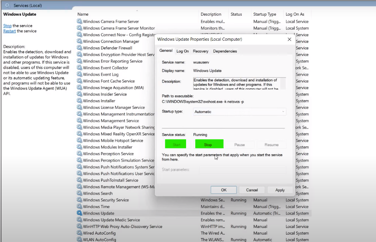
Task: Open the Recovery tab
Action: pos(201,51)
